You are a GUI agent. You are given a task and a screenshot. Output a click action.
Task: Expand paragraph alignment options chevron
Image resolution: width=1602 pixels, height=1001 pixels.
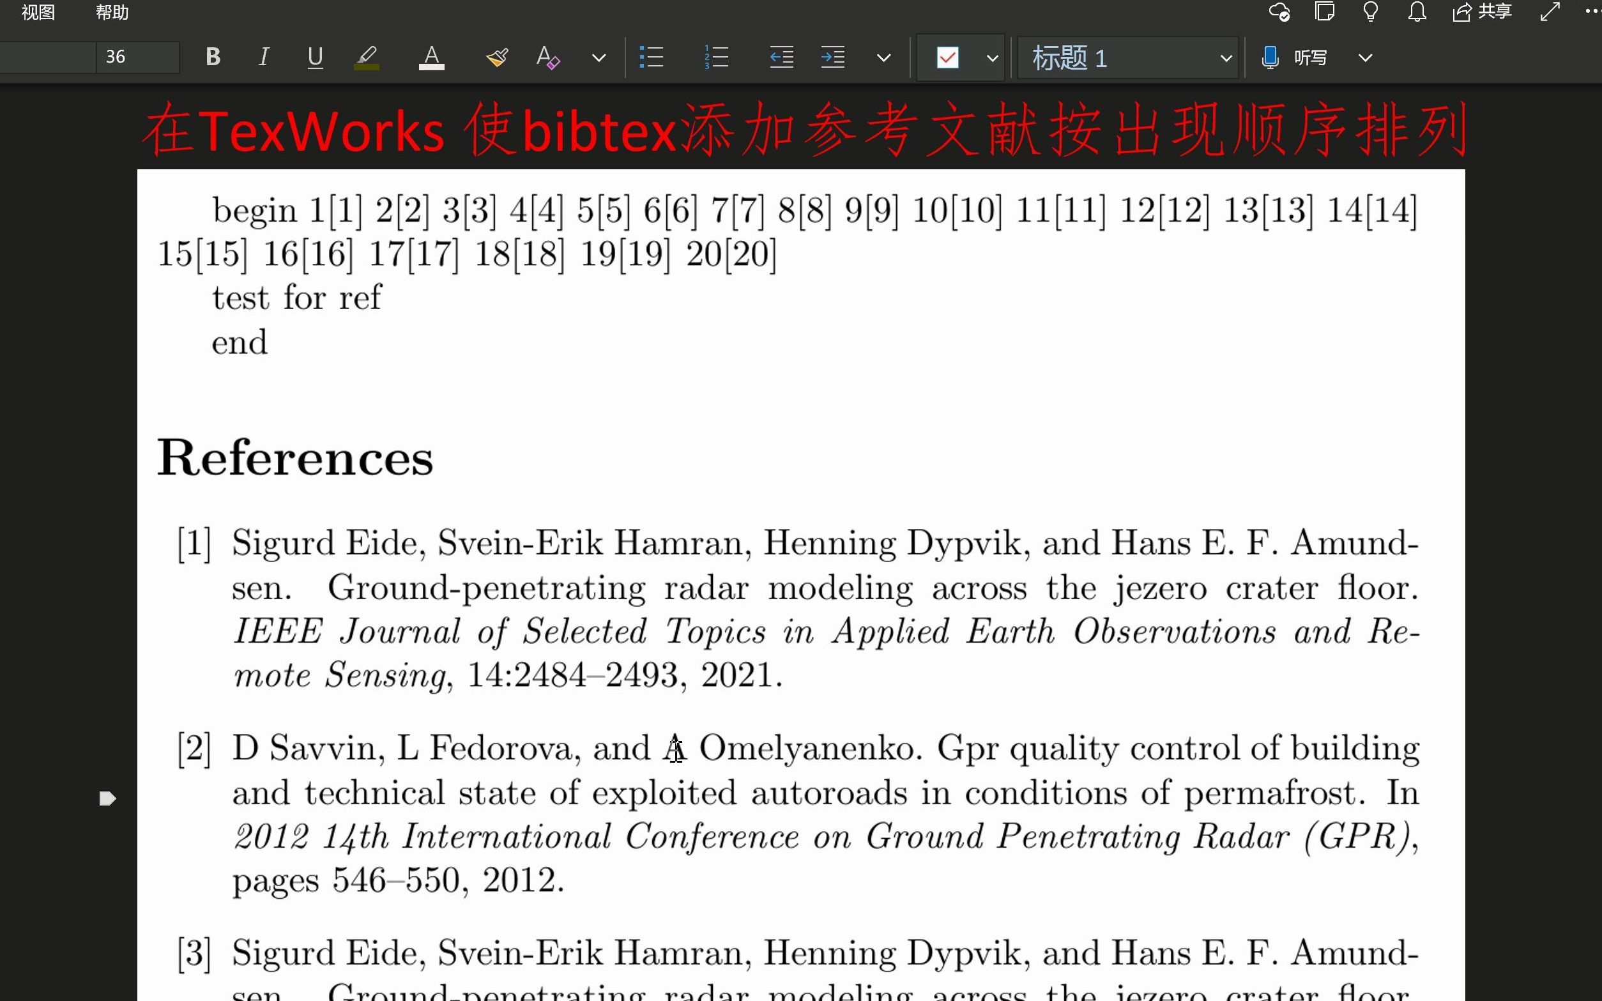(884, 57)
